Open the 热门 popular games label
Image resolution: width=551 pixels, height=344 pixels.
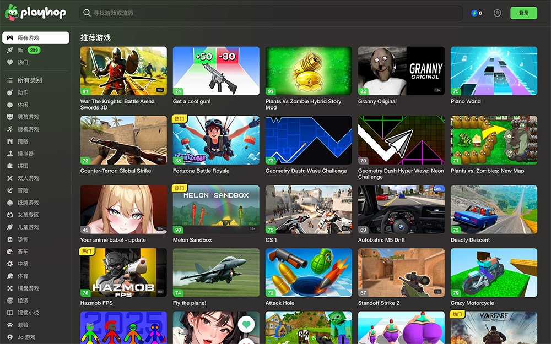(23, 62)
